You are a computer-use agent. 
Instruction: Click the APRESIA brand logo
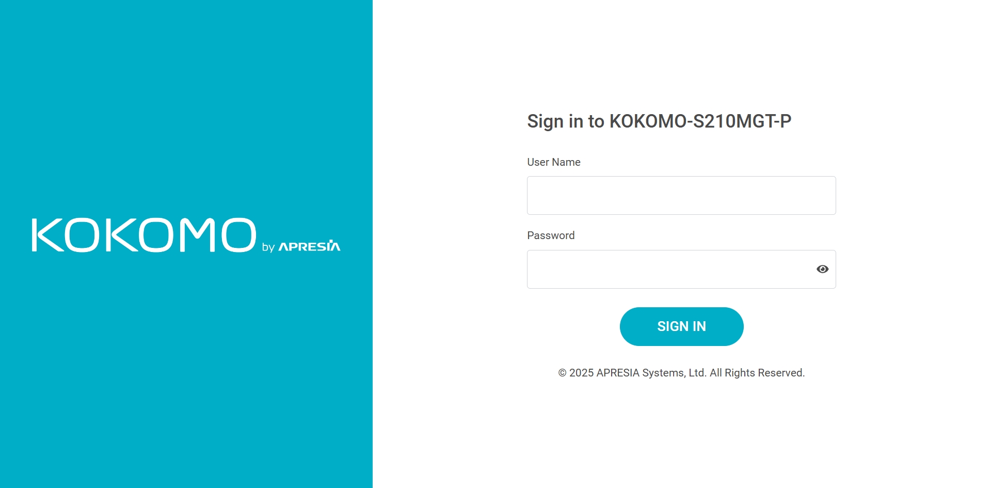click(x=309, y=246)
